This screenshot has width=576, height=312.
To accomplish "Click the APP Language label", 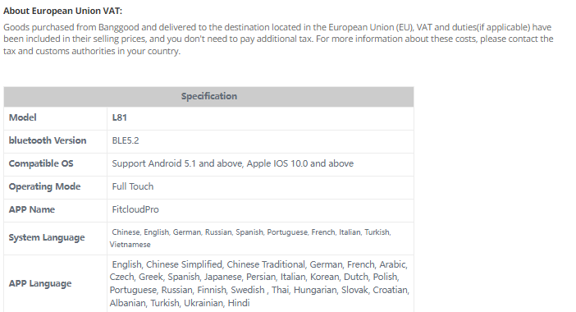I will click(x=40, y=284).
